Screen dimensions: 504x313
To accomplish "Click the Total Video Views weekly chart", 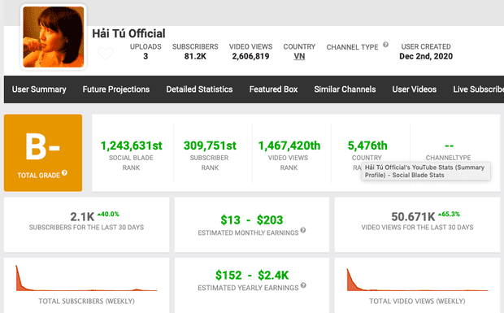I will click(x=417, y=280).
